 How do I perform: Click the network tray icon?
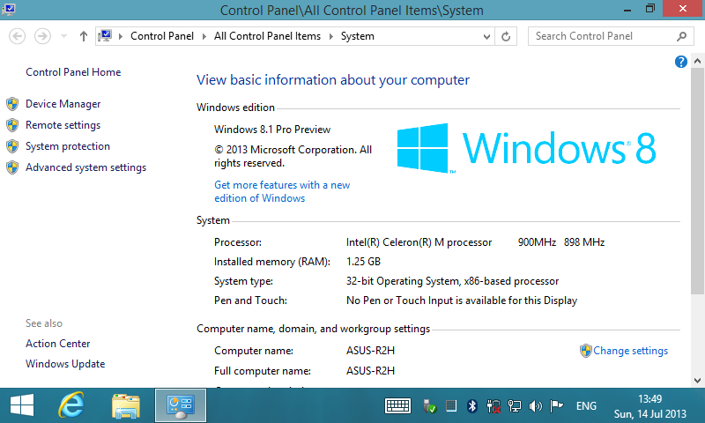pos(514,406)
